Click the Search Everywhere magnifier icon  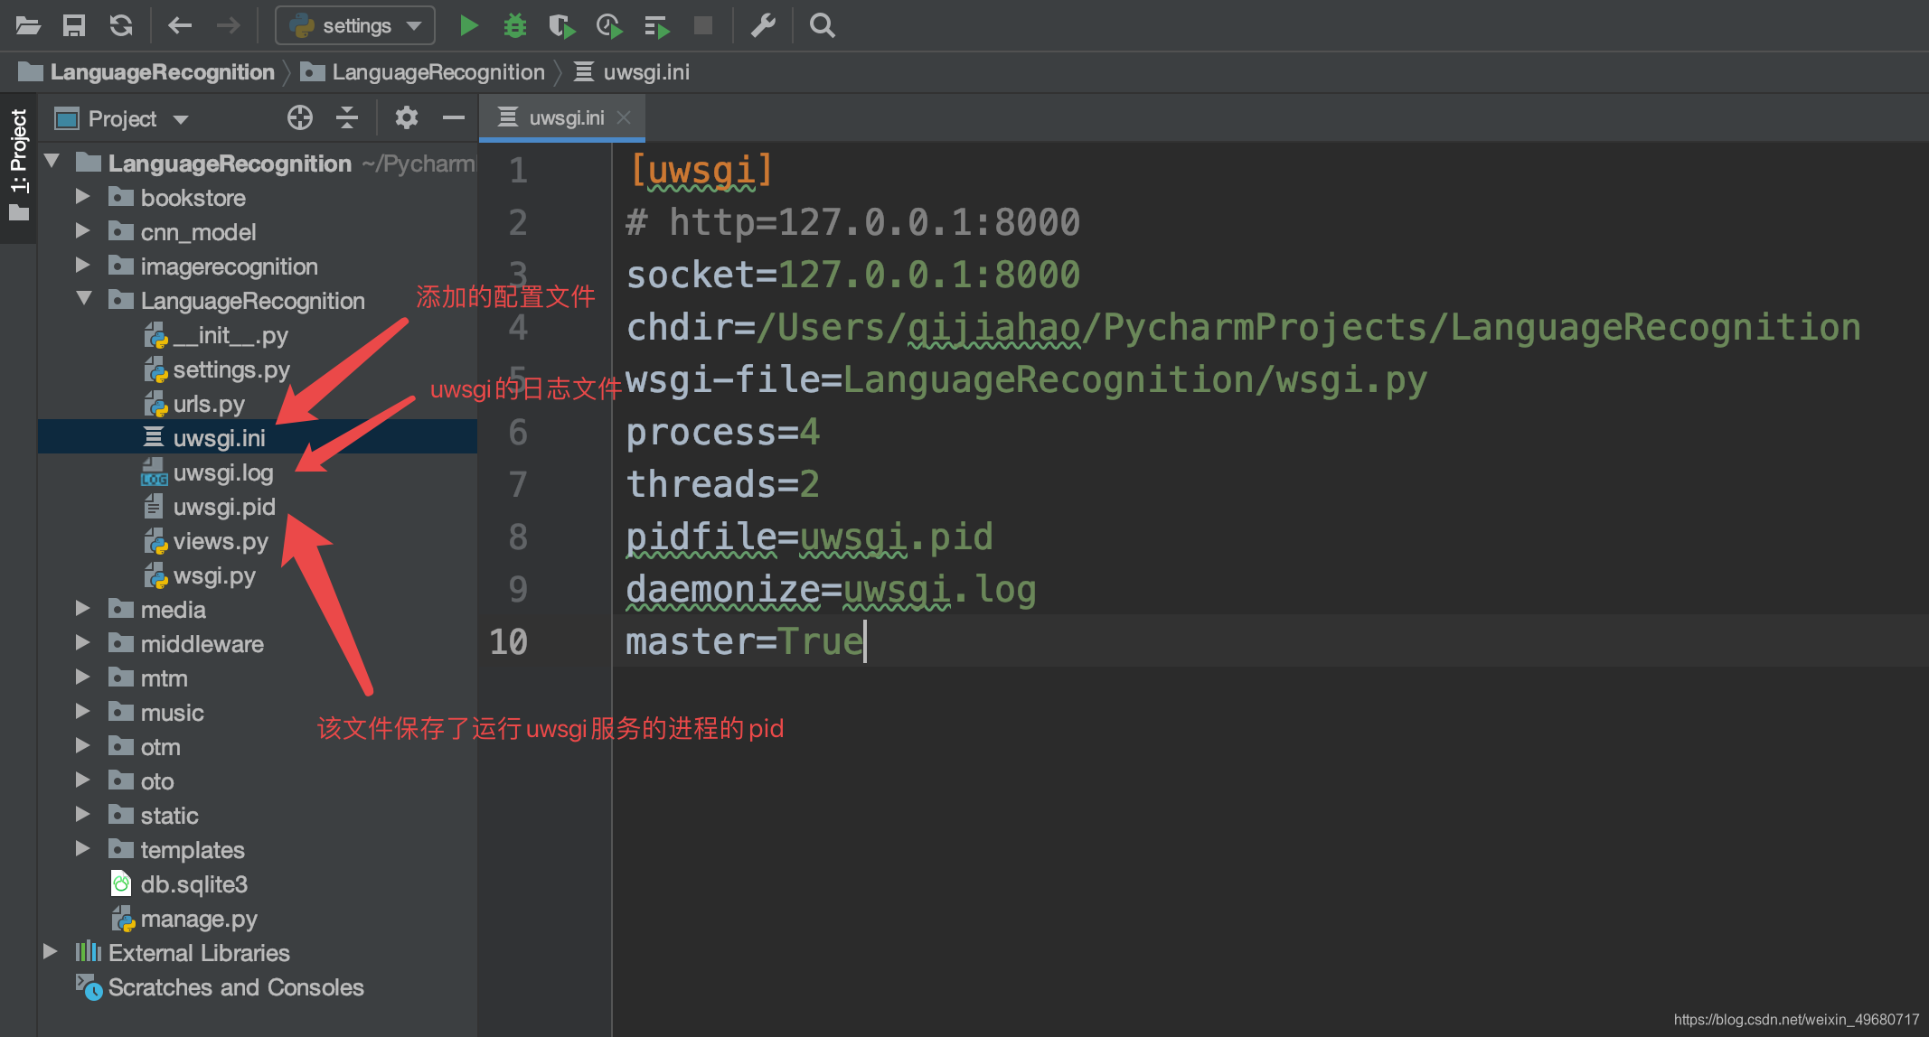pos(822,25)
